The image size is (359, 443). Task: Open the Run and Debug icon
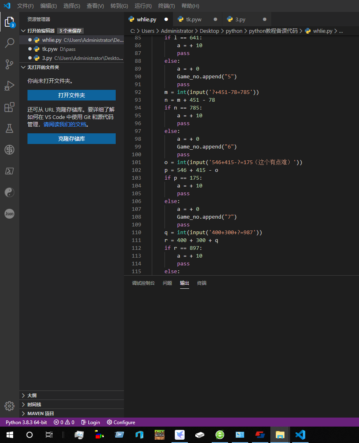(x=9, y=86)
